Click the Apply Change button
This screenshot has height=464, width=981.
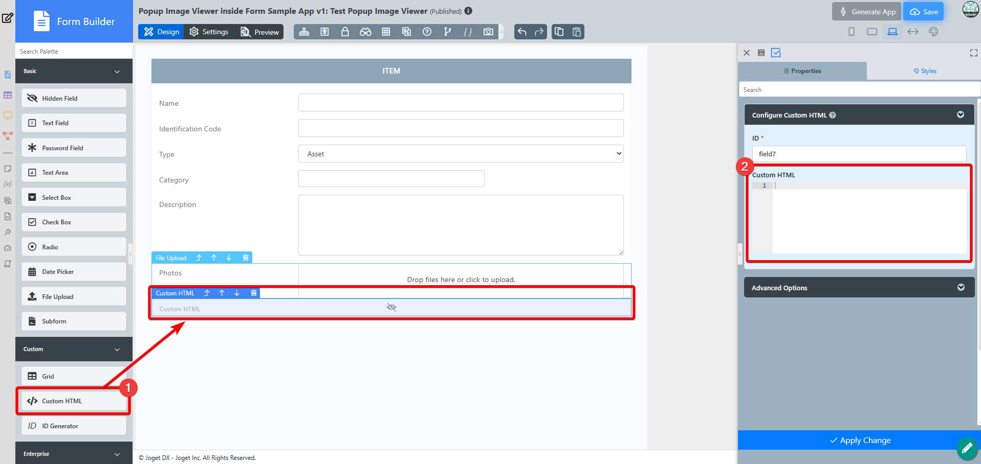click(860, 440)
